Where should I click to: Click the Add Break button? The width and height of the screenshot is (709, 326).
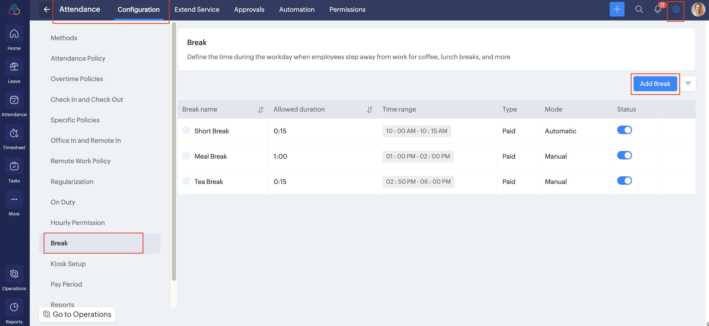coord(655,84)
